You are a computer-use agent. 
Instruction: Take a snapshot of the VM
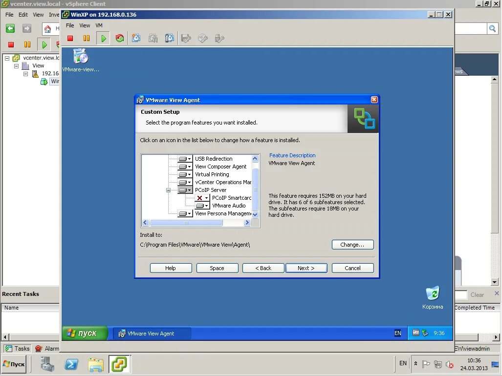pyautogui.click(x=135, y=38)
